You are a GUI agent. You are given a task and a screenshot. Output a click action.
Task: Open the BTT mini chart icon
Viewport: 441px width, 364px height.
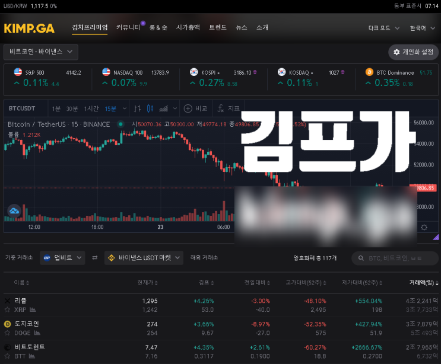(x=32, y=356)
